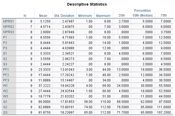Click the "Descriptive Statistics" table title
175x116 pixels.
(87, 4)
